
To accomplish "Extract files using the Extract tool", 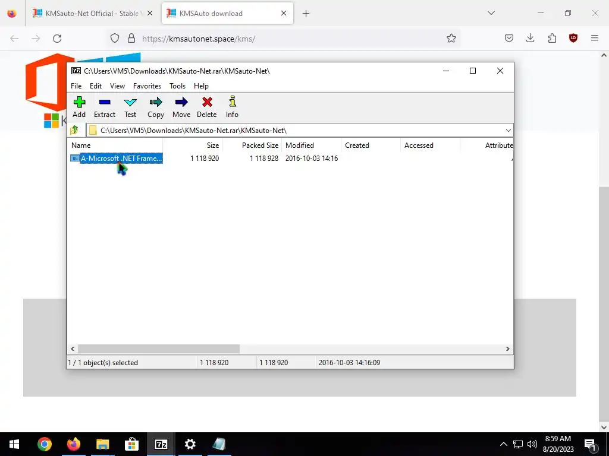I will [x=105, y=107].
